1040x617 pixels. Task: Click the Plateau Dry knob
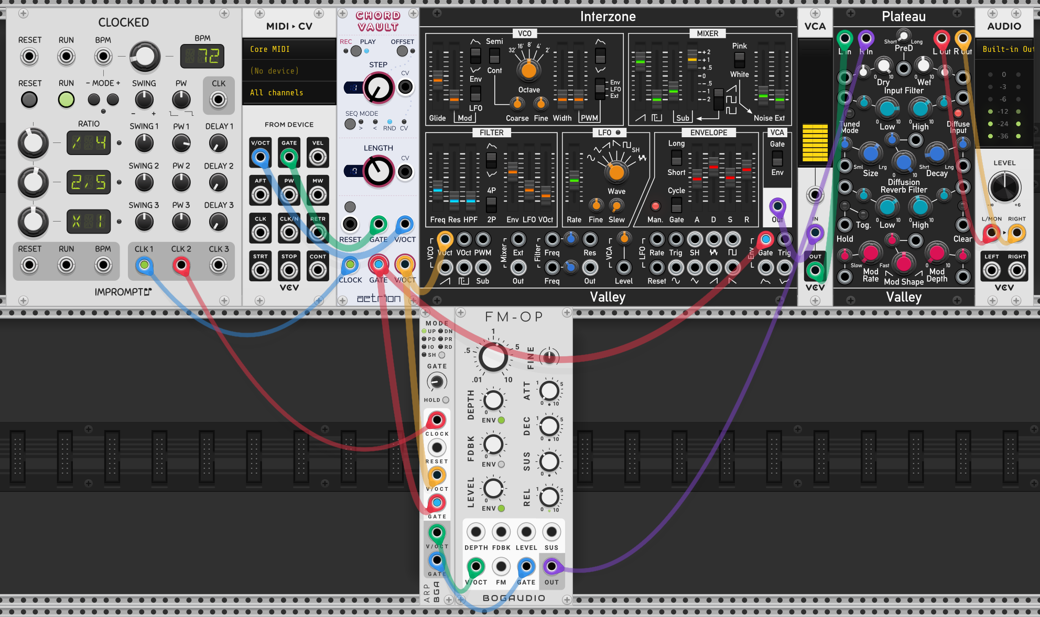pos(883,66)
